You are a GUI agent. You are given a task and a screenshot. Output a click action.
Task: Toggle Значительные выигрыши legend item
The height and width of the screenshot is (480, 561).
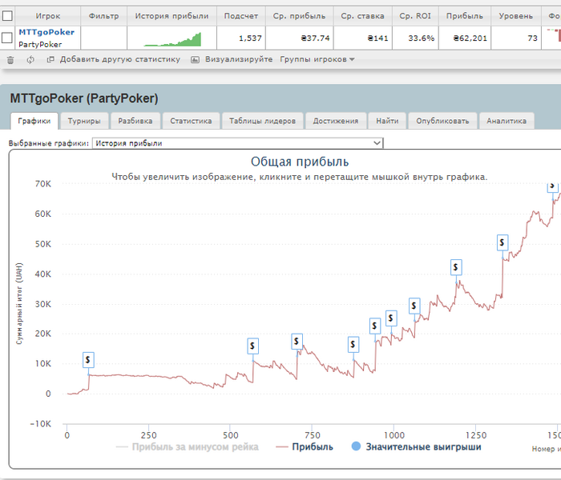(x=417, y=446)
